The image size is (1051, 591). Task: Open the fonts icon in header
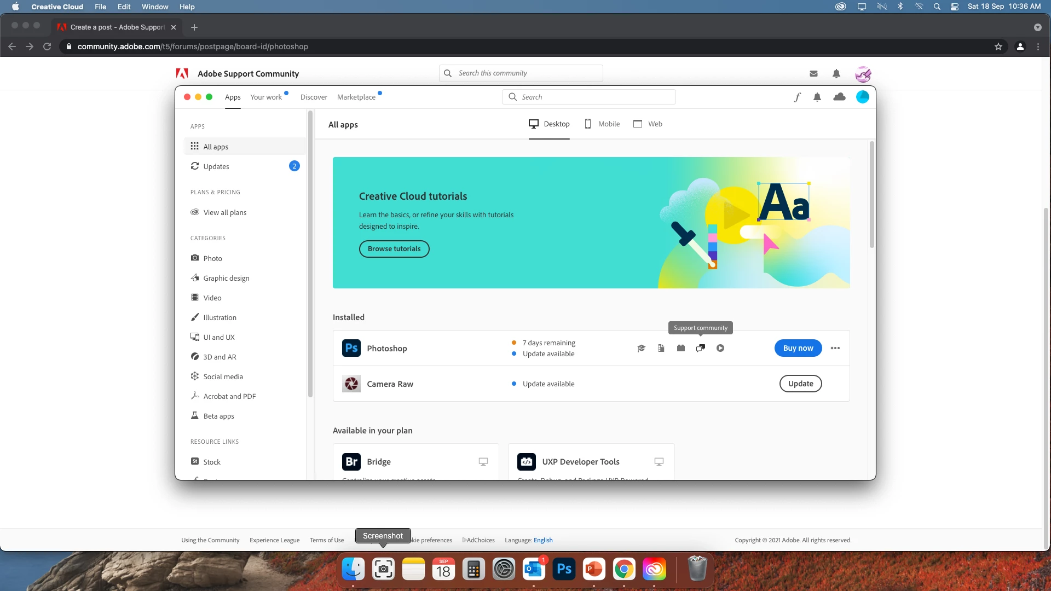(798, 97)
